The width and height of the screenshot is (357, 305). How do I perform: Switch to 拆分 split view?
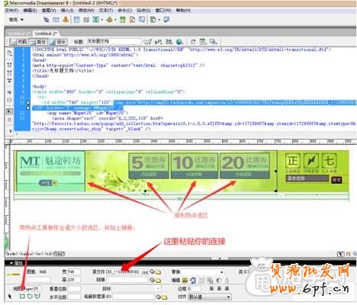click(38, 42)
